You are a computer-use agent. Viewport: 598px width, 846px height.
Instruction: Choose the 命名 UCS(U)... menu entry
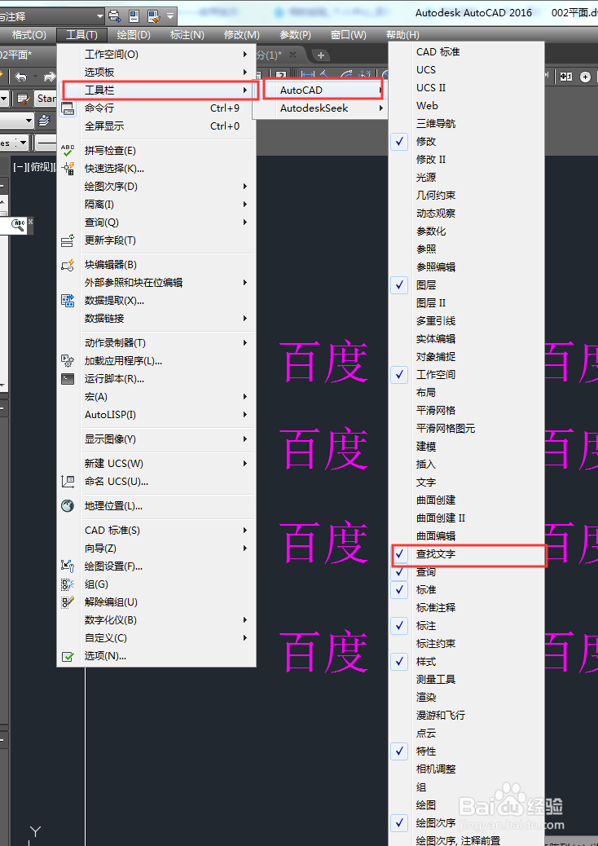click(x=156, y=482)
